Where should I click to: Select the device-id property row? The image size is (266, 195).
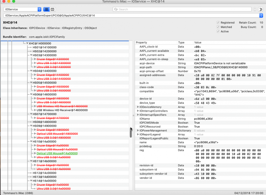pyautogui.click(x=201, y=99)
